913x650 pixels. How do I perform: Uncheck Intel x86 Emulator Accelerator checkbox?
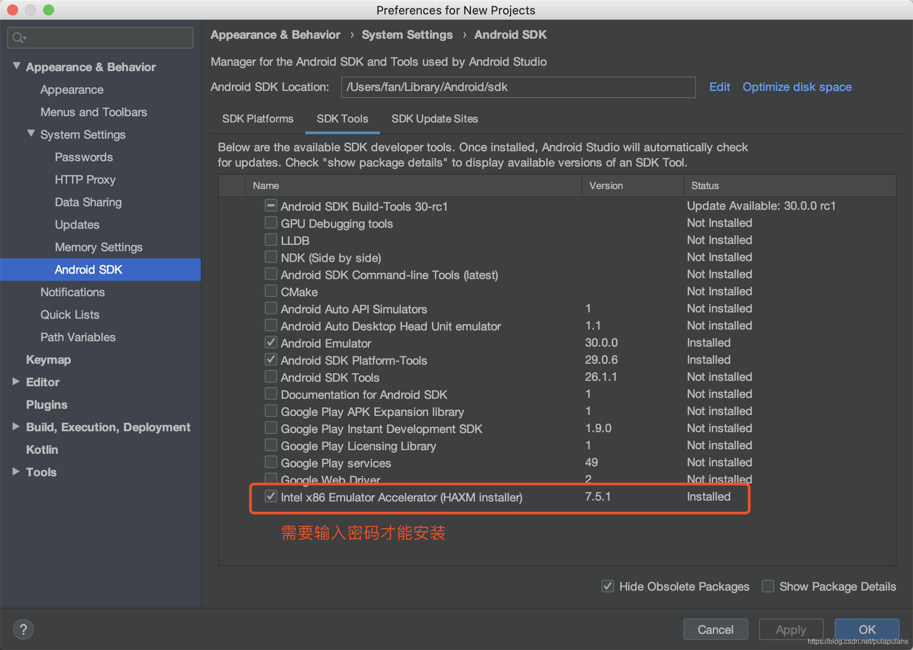pyautogui.click(x=271, y=497)
